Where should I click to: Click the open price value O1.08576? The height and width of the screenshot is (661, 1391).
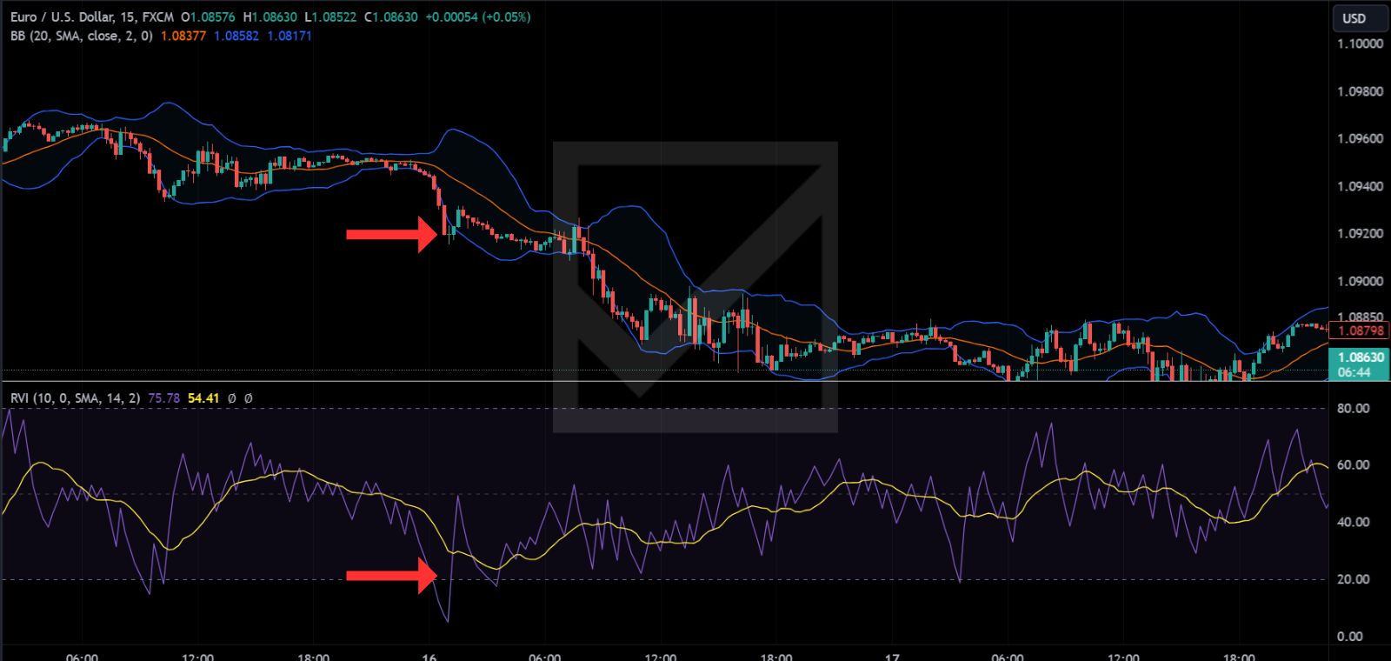208,17
